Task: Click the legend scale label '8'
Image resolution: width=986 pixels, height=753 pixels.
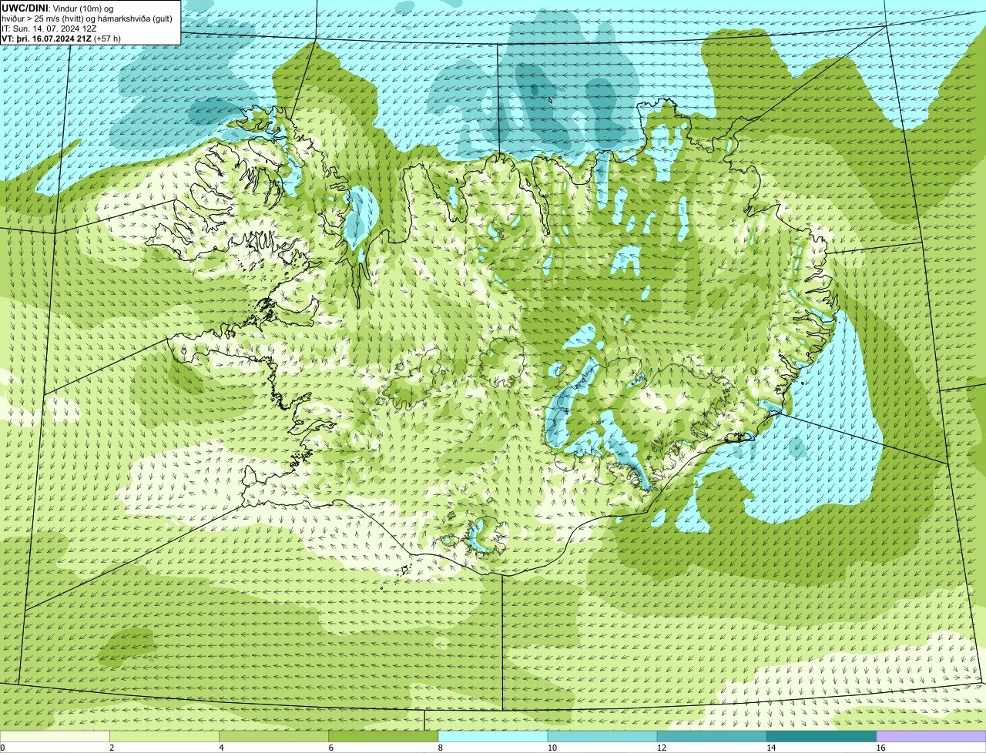Action: click(x=441, y=748)
